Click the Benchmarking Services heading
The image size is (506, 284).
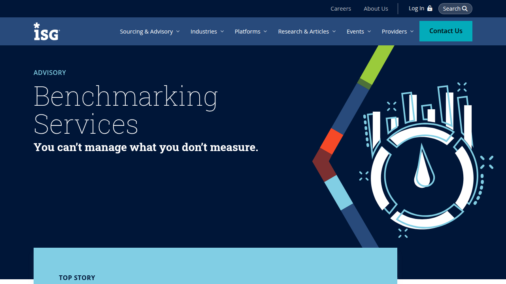click(126, 110)
